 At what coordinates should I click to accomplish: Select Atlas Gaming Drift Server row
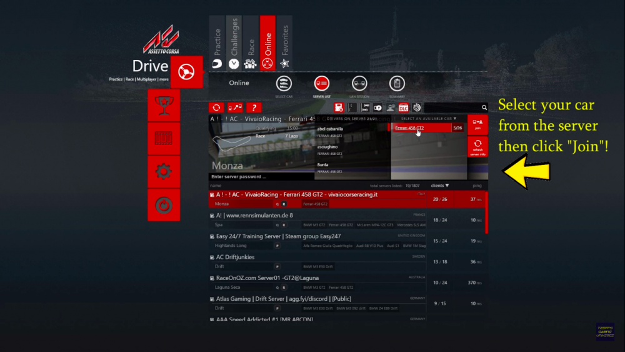click(347, 303)
